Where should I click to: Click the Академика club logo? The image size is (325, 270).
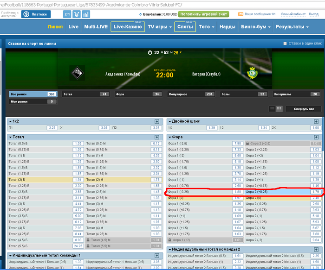[77, 73]
